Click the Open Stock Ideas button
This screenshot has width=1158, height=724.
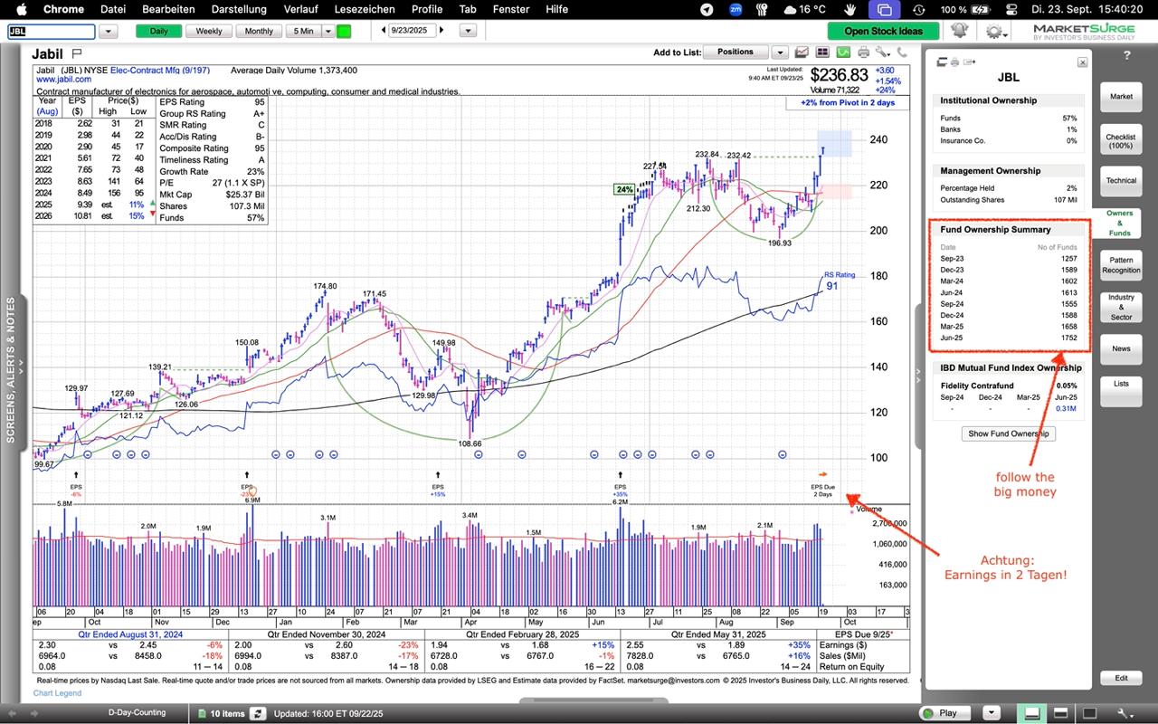(883, 31)
